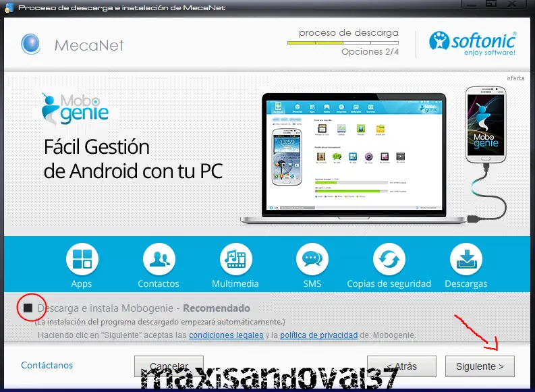Click the Descargas download icon

466,259
